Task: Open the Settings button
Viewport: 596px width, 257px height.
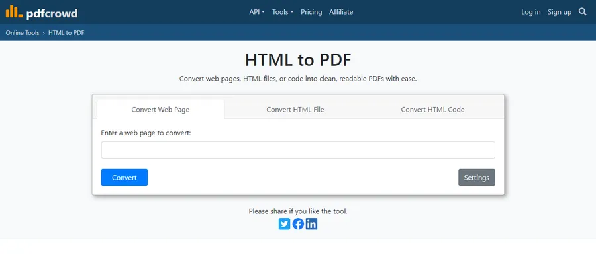Action: pyautogui.click(x=477, y=178)
